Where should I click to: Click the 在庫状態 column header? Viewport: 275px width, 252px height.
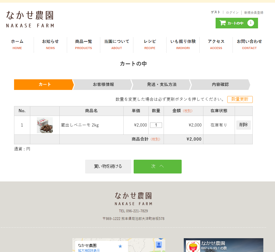click(x=219, y=111)
